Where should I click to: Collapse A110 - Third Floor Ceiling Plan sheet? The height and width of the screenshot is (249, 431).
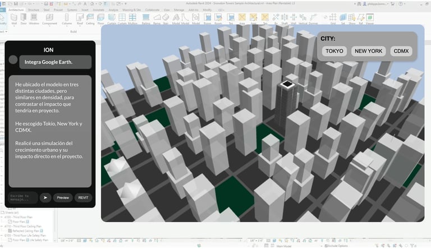[x=2, y=227]
